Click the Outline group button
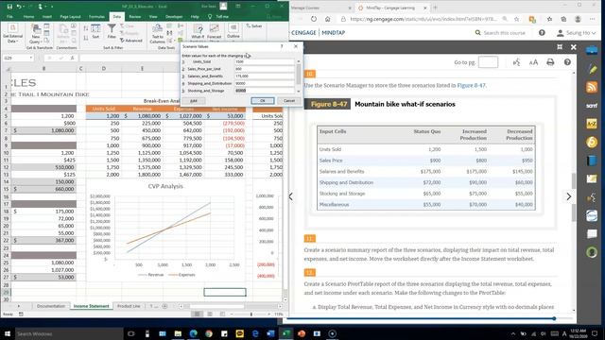This screenshot has width=605, height=340. [x=233, y=31]
